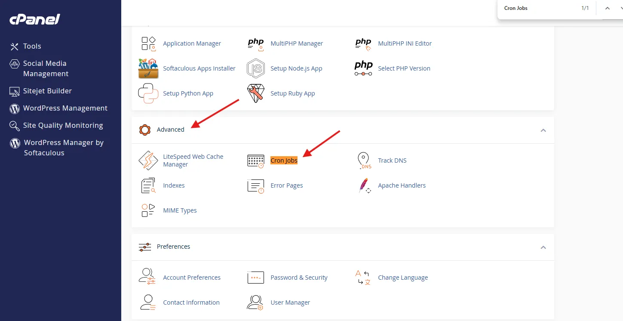623x321 pixels.
Task: Click the Preferences section sliders icon
Action: pos(145,247)
